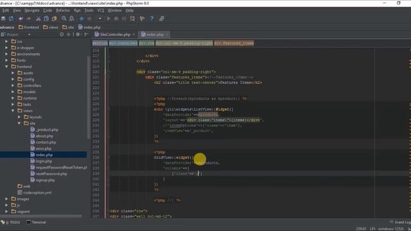Close the SiteController.php tab

coord(134,34)
